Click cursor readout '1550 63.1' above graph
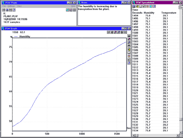Image resolution: width=183 pixels, height=138 pixels. pyautogui.click(x=19, y=32)
